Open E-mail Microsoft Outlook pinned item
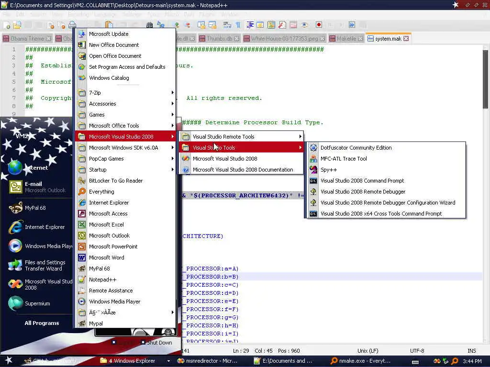Screen dimensions: 490x367 tap(37, 187)
